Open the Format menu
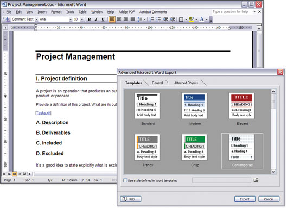 [56, 12]
